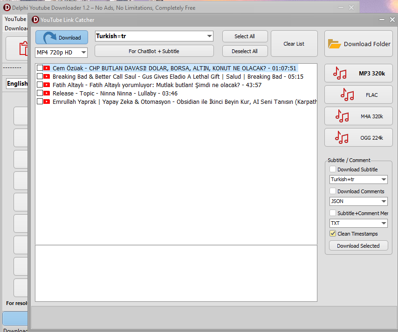Click the Delphi Youtube Downloader title logo
This screenshot has width=398, height=332.
pyautogui.click(x=7, y=7)
